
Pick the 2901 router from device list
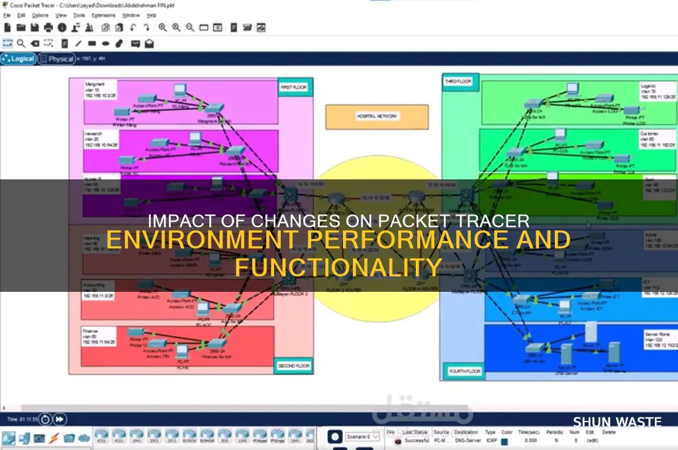click(x=154, y=435)
